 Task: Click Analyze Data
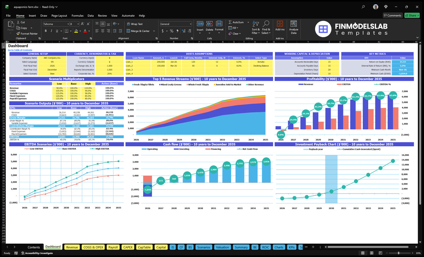[294, 27]
